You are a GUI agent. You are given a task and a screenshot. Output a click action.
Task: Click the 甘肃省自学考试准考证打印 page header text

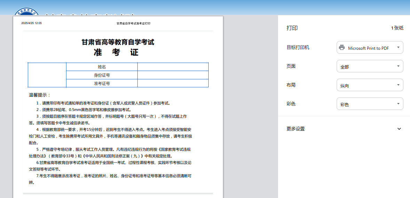[134, 23]
